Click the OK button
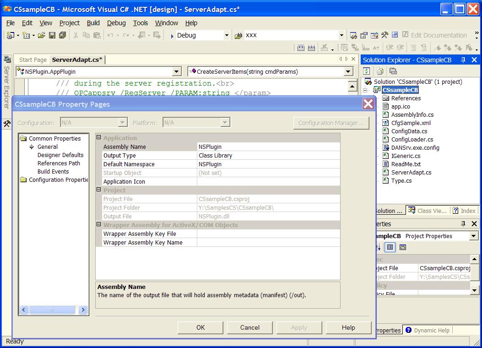 pos(200,327)
